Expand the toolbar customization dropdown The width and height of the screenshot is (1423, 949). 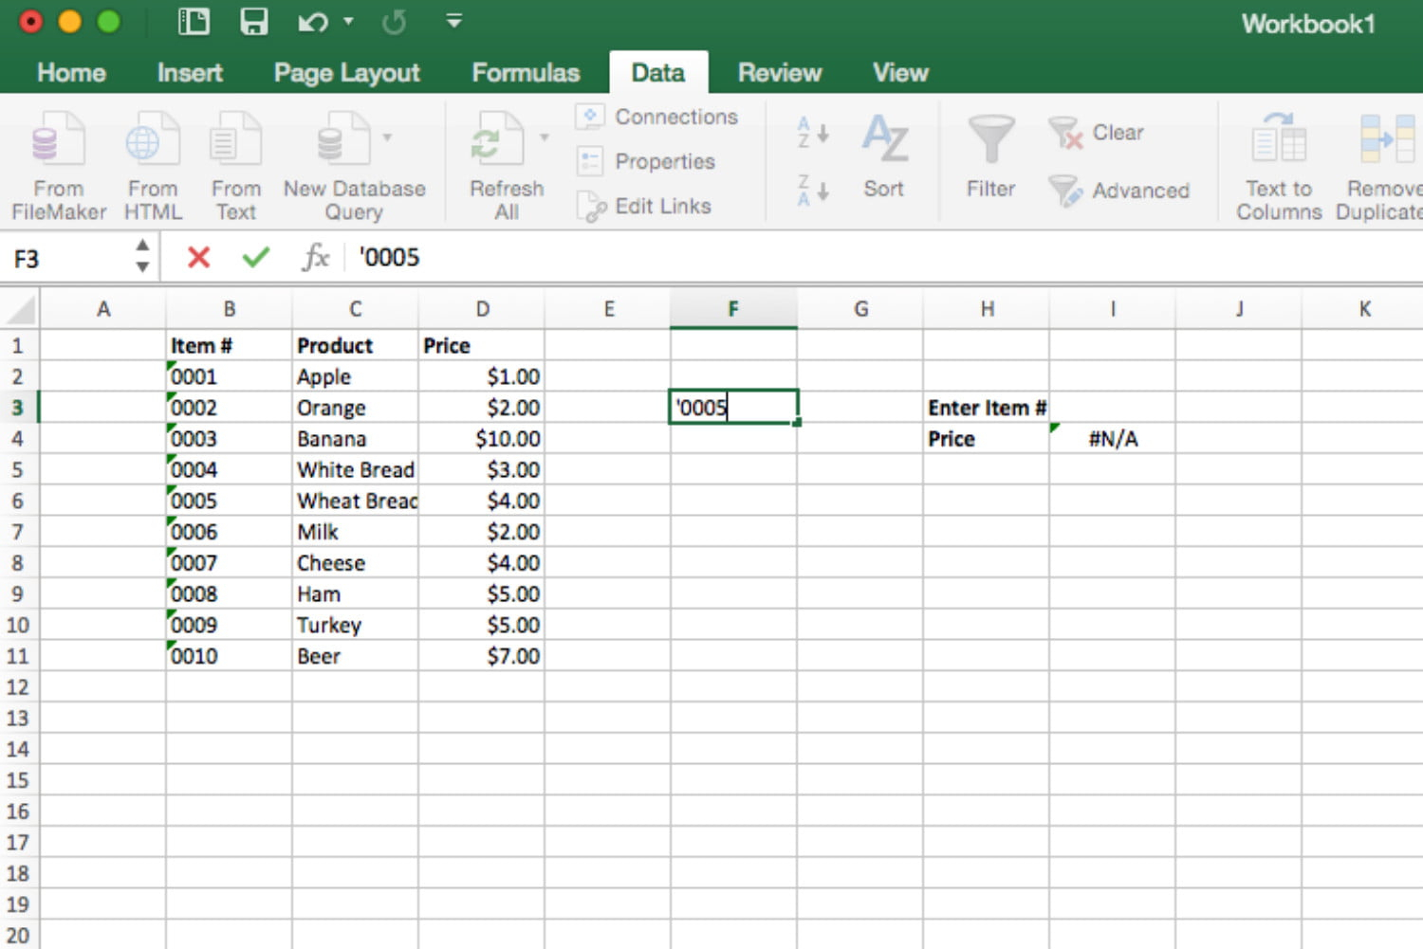point(453,20)
